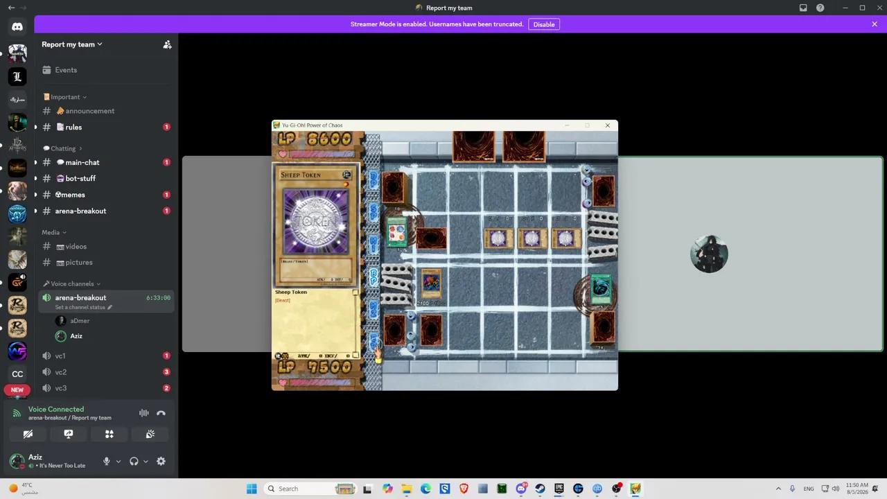Dismiss the Streamer Mode banner

[x=875, y=24]
